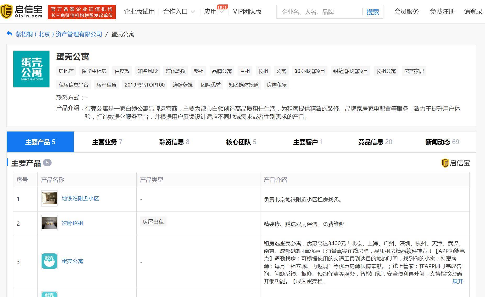Open the 次卧招租 product thumbnail
This screenshot has width=485, height=297.
49,223
